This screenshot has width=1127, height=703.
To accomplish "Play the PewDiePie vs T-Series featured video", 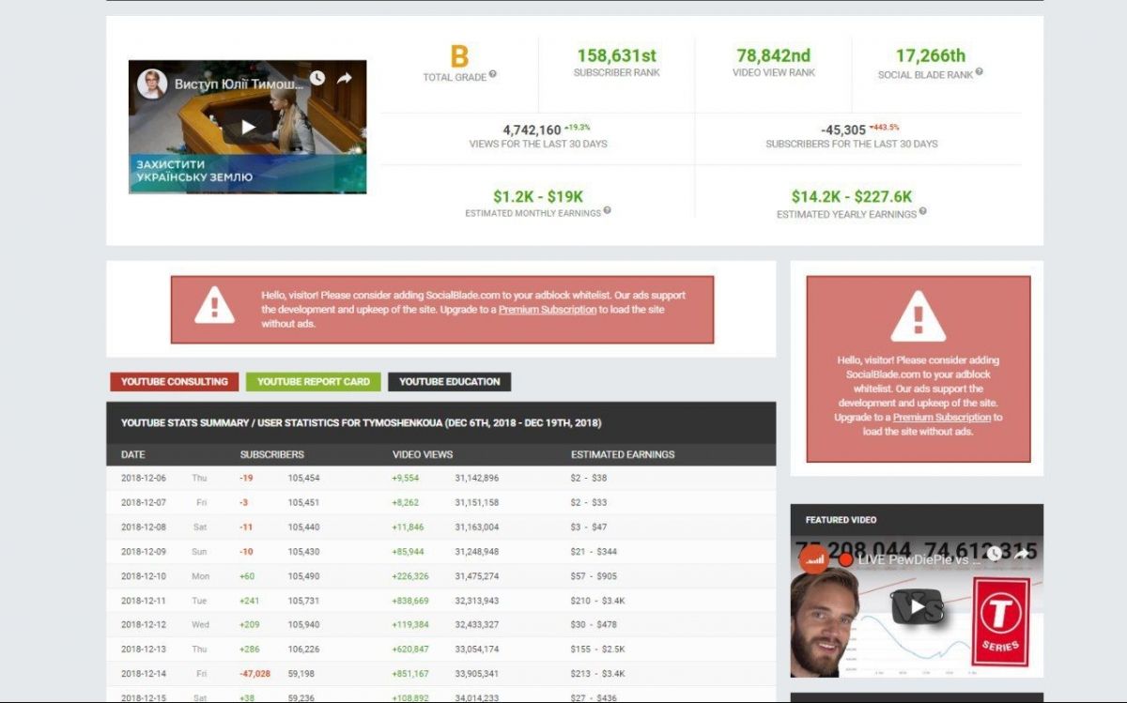I will click(917, 606).
